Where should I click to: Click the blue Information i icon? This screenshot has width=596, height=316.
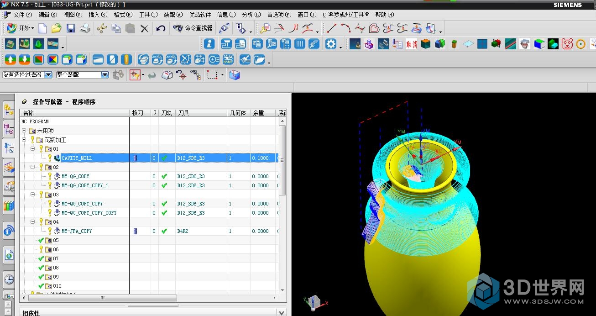(x=209, y=44)
